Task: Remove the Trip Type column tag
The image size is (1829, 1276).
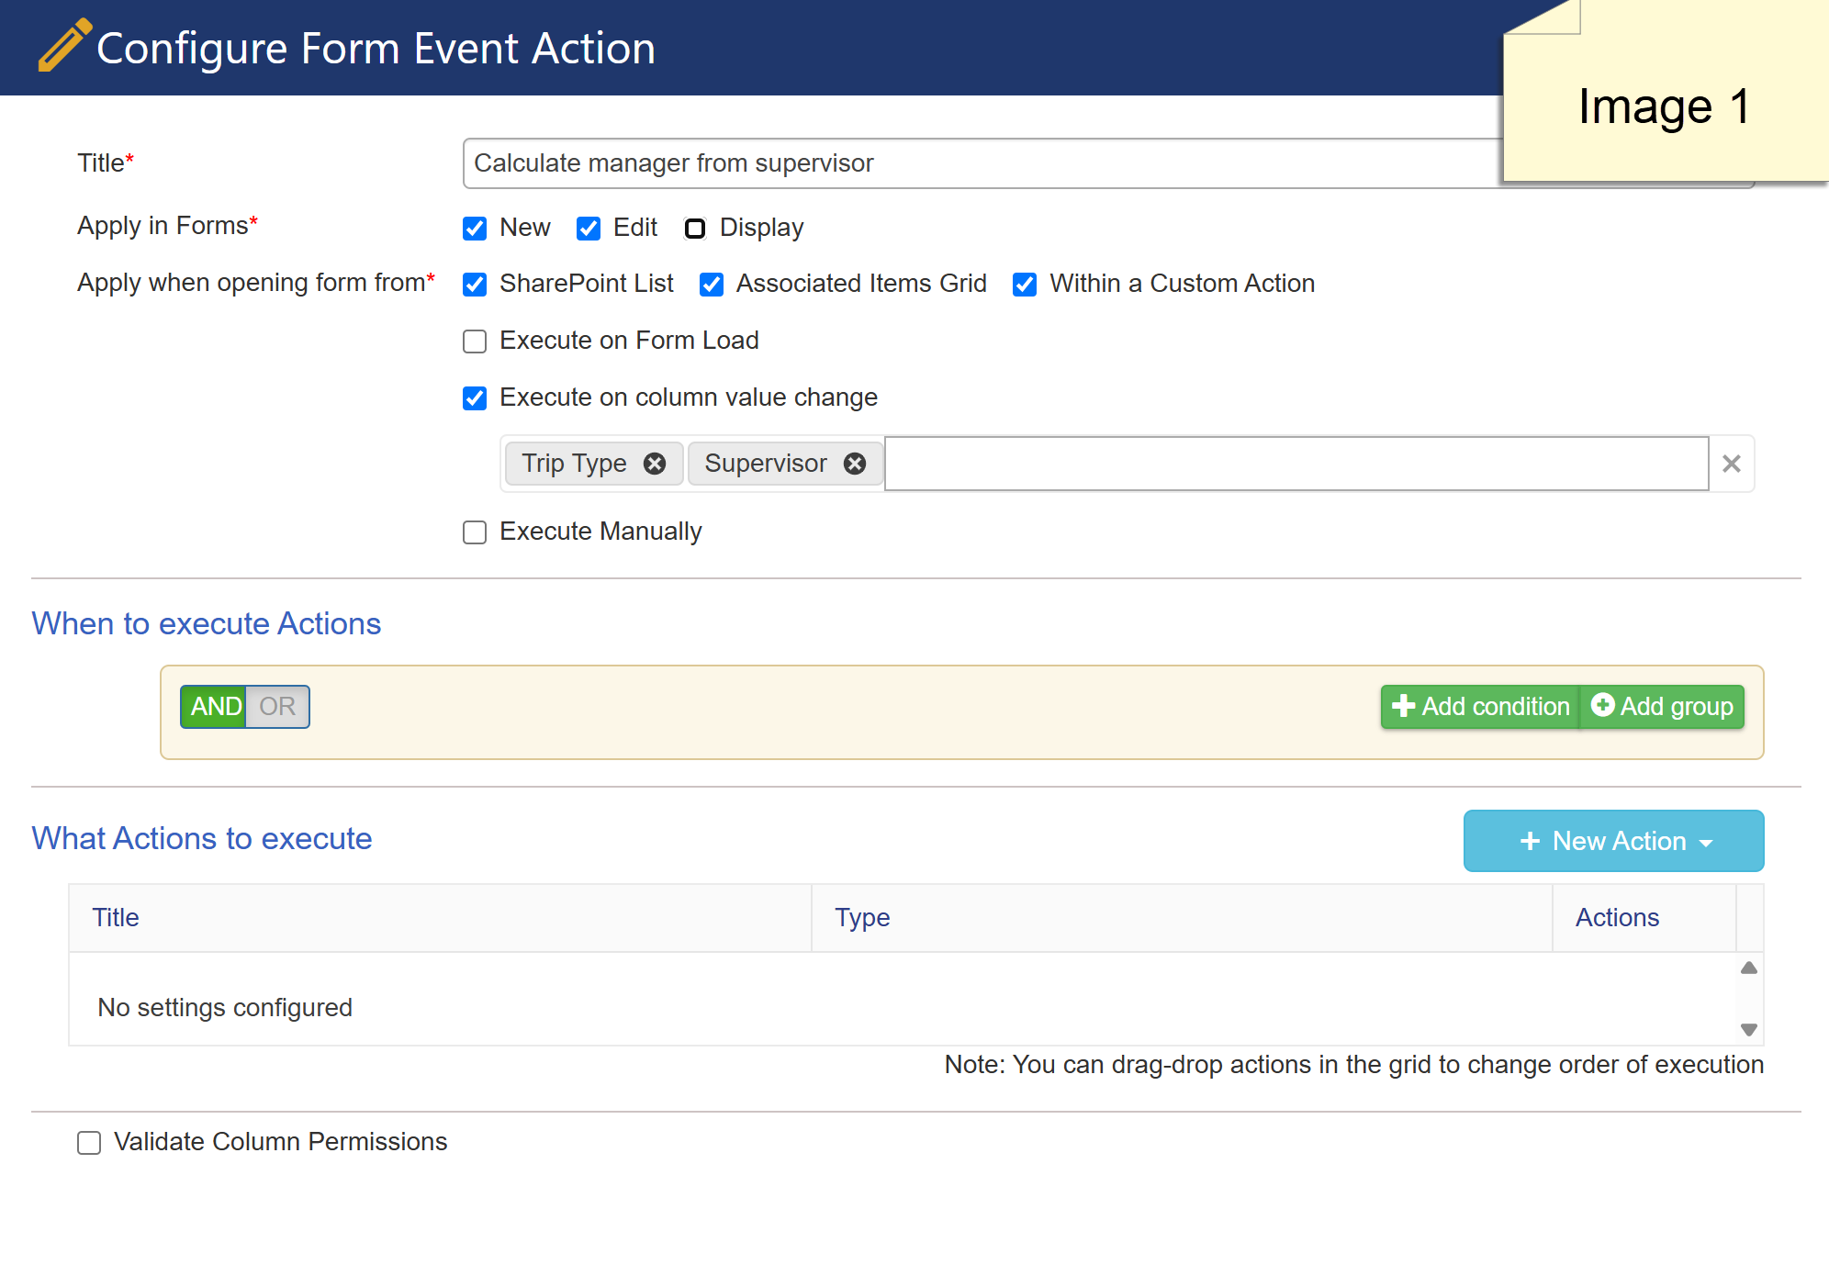Action: 655,464
